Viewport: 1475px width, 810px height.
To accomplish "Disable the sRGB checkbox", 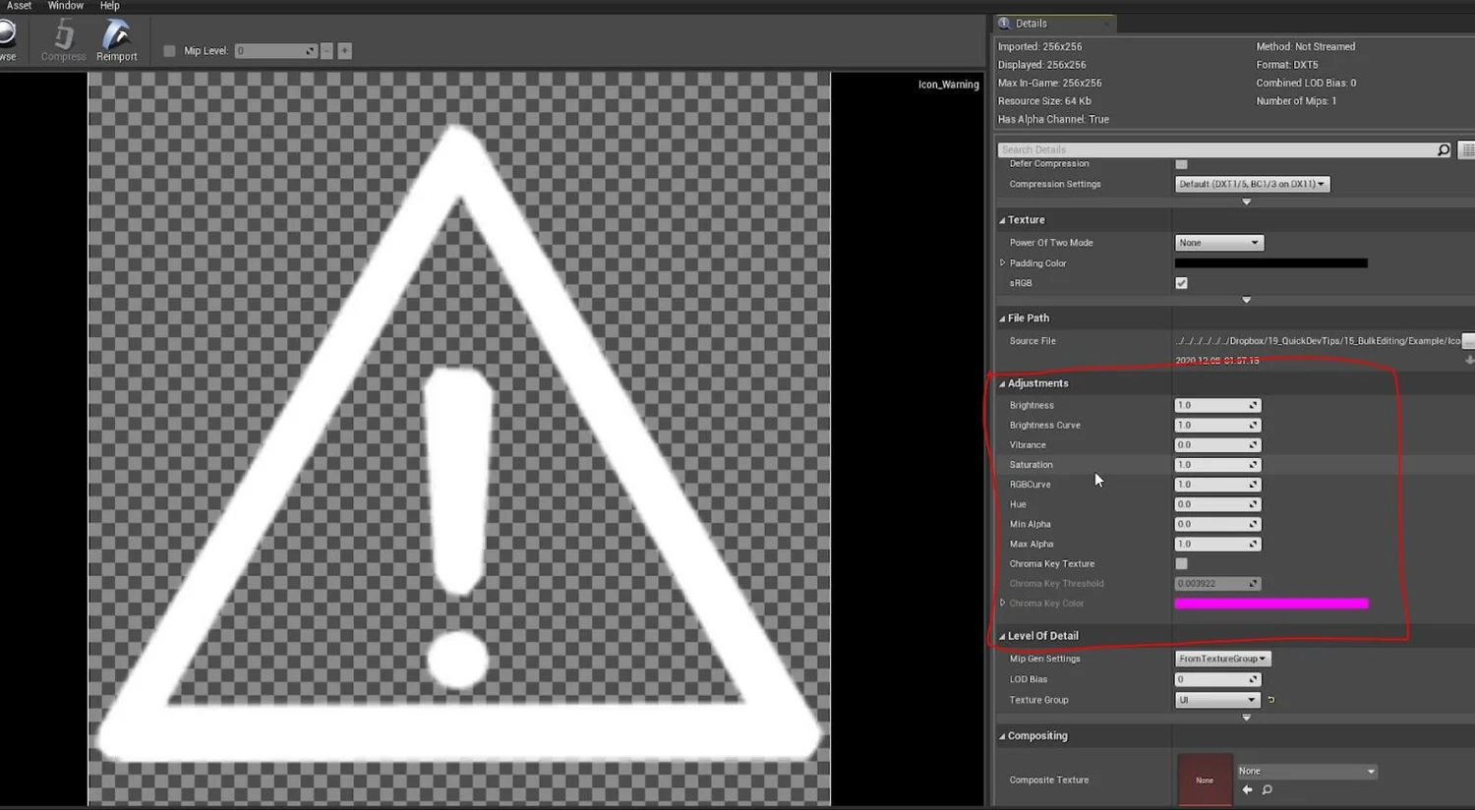I will click(1181, 282).
